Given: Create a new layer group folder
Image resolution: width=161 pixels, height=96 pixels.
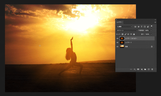Looking at the screenshot, I should coord(145,69).
